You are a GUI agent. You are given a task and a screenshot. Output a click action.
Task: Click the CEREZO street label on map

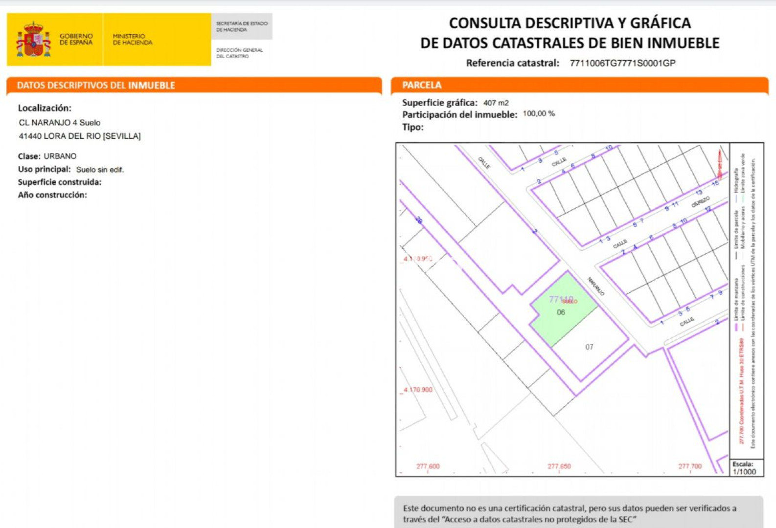coord(700,202)
